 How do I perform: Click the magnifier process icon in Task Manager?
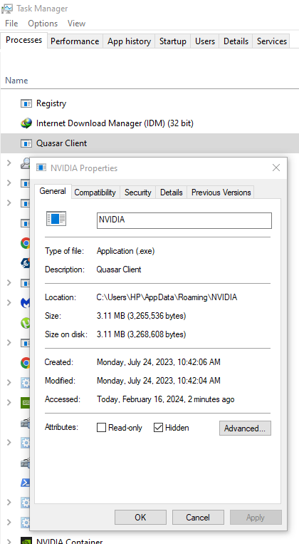coord(25,163)
